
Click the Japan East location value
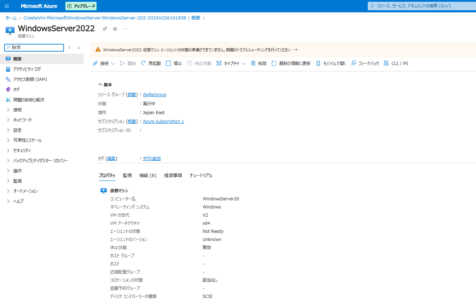[154, 113]
